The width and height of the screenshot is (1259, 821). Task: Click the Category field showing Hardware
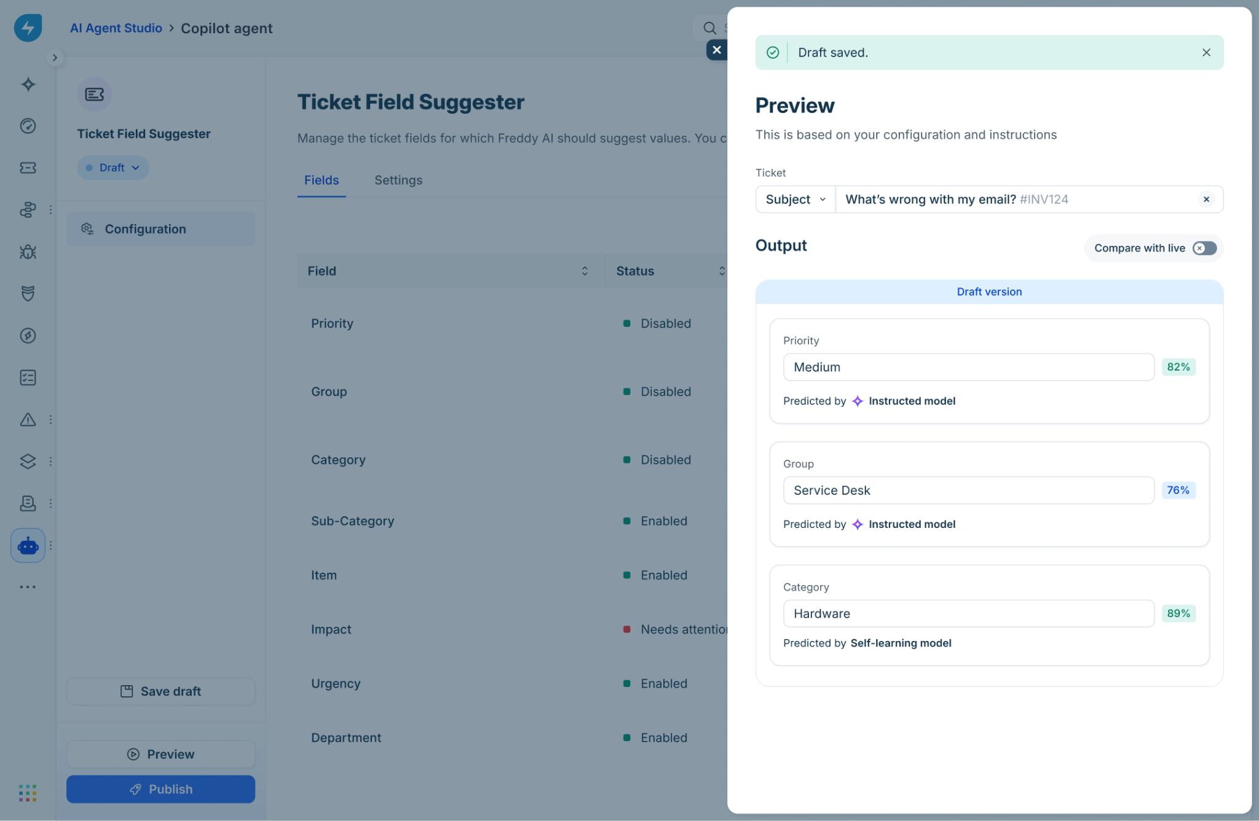(968, 613)
